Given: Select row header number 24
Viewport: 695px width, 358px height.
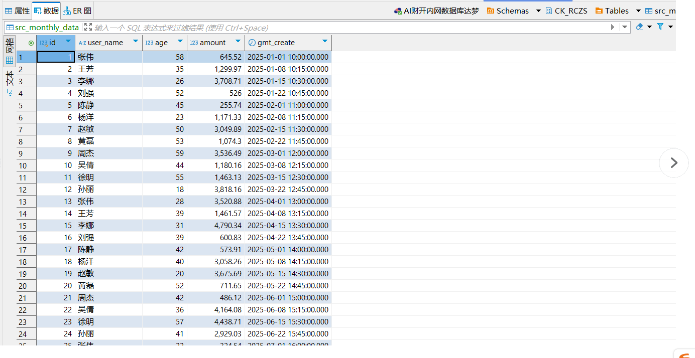Looking at the screenshot, I should click(27, 334).
